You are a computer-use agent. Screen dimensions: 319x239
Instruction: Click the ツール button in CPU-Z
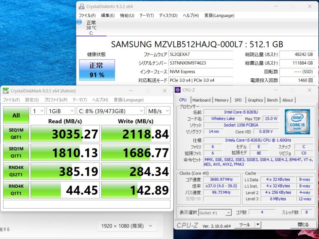click(245, 225)
